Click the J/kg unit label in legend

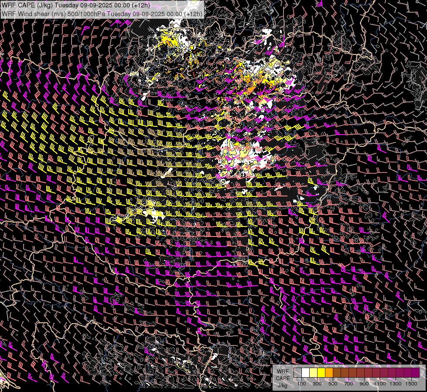pyautogui.click(x=282, y=385)
